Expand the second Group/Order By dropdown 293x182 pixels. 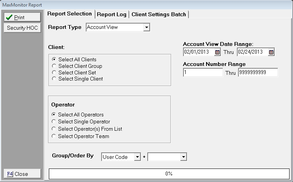point(183,157)
